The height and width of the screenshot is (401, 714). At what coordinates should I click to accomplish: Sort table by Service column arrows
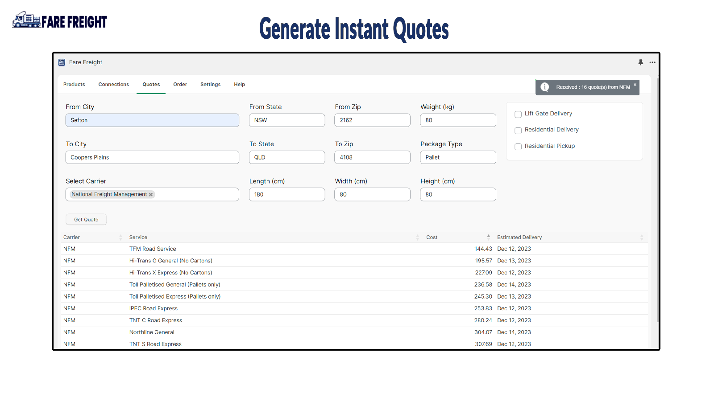point(418,237)
